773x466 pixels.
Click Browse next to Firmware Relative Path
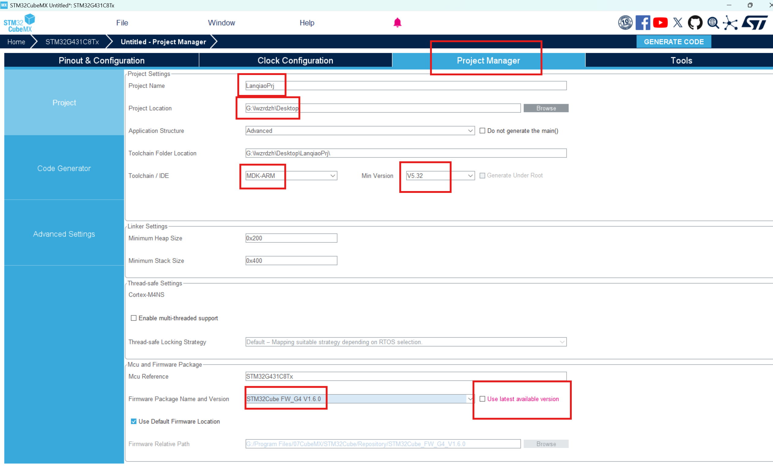[x=546, y=444]
